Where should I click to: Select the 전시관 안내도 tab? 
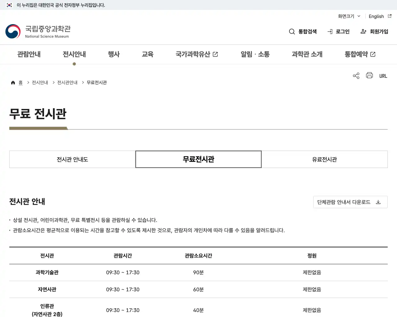coord(72,159)
